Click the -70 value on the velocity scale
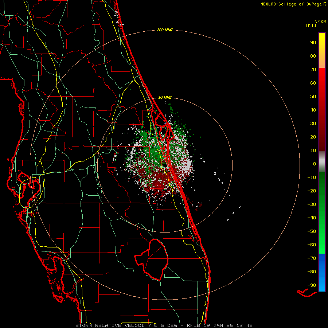The image size is (328, 328). click(x=312, y=258)
